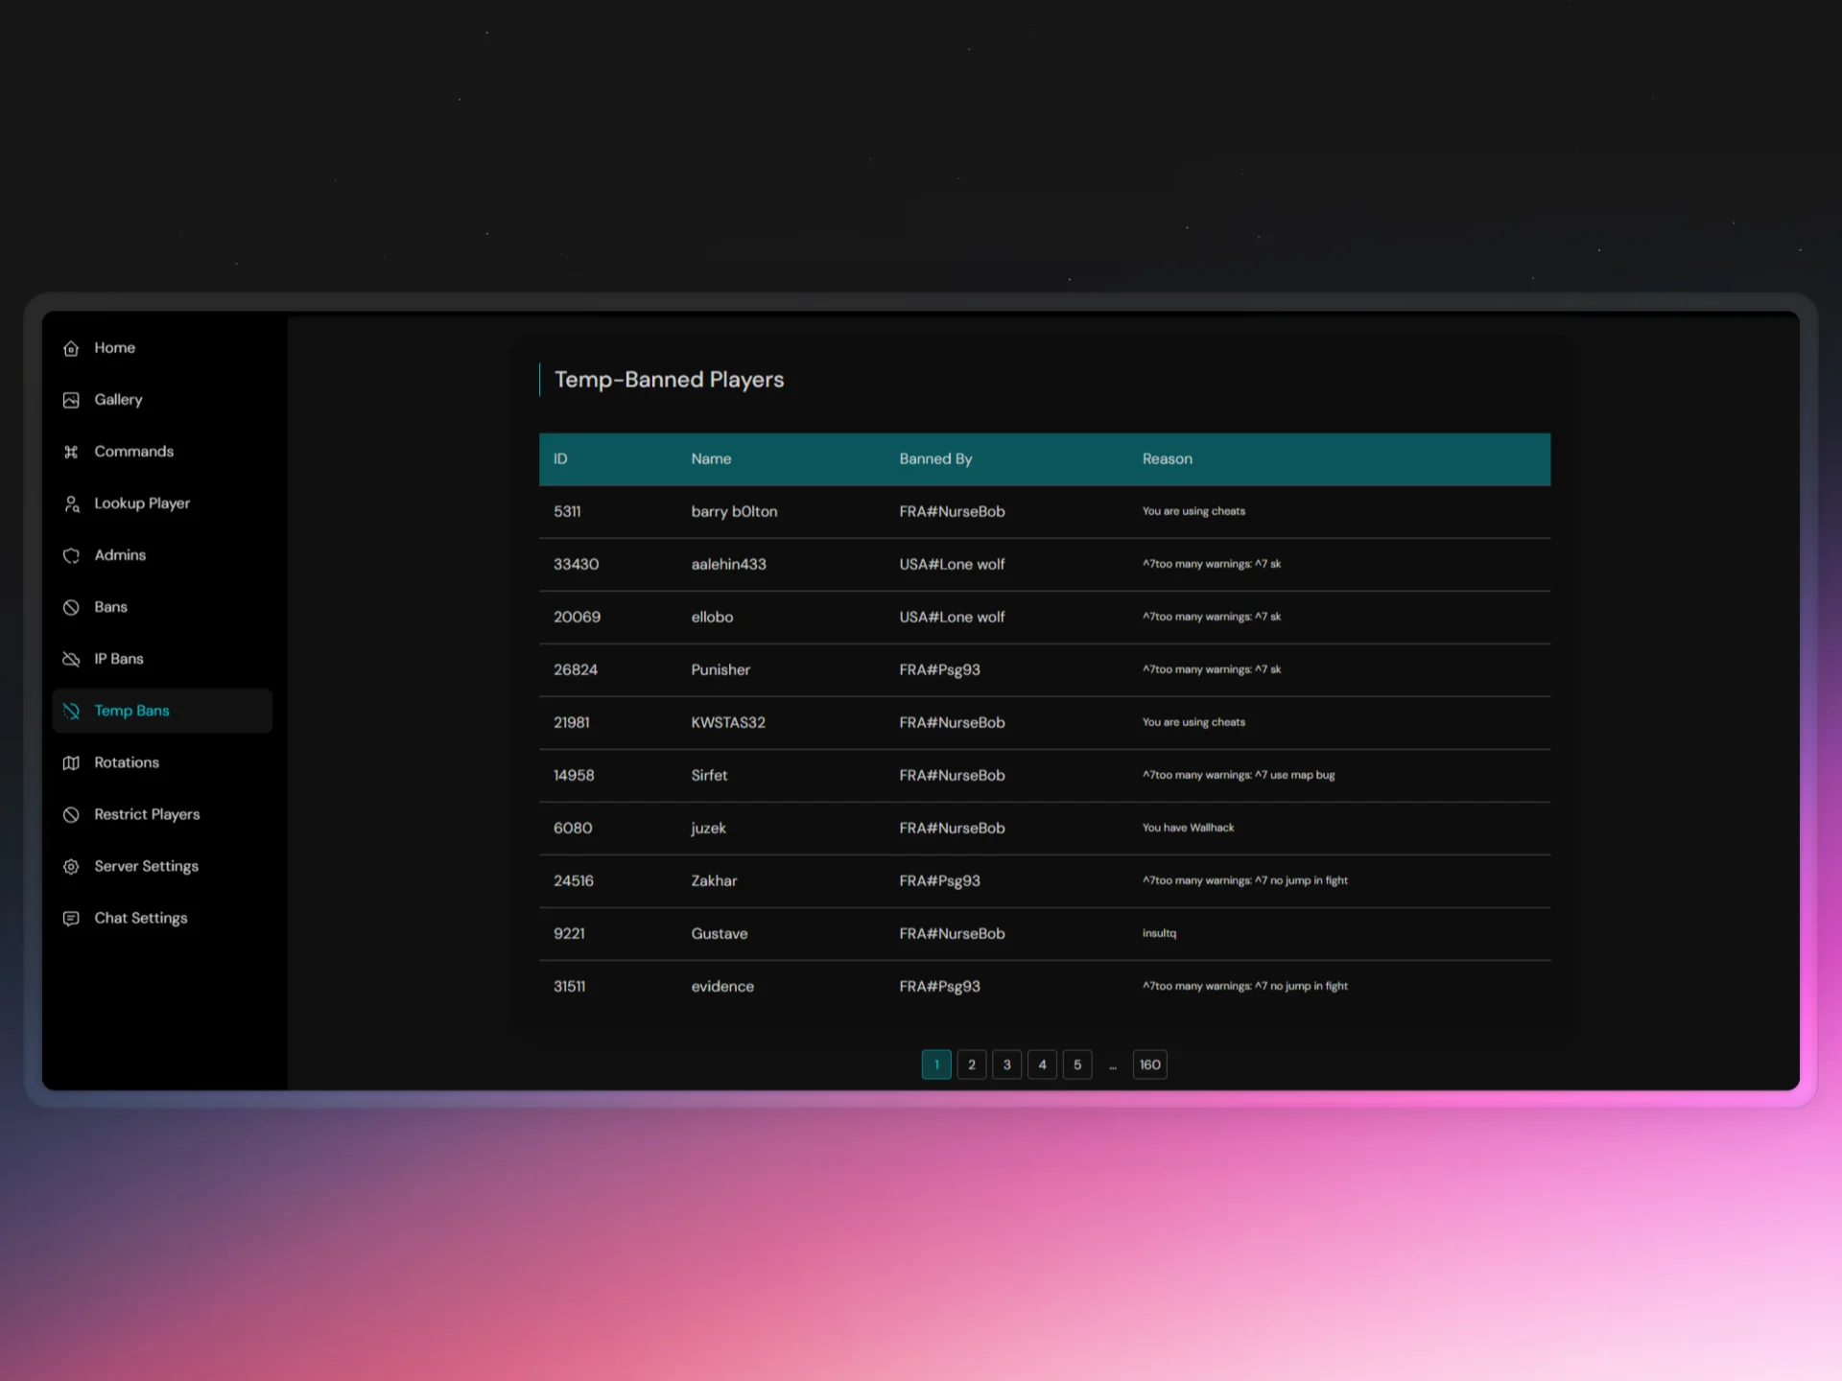The height and width of the screenshot is (1381, 1842).
Task: Click the Reason column header
Action: (x=1167, y=459)
